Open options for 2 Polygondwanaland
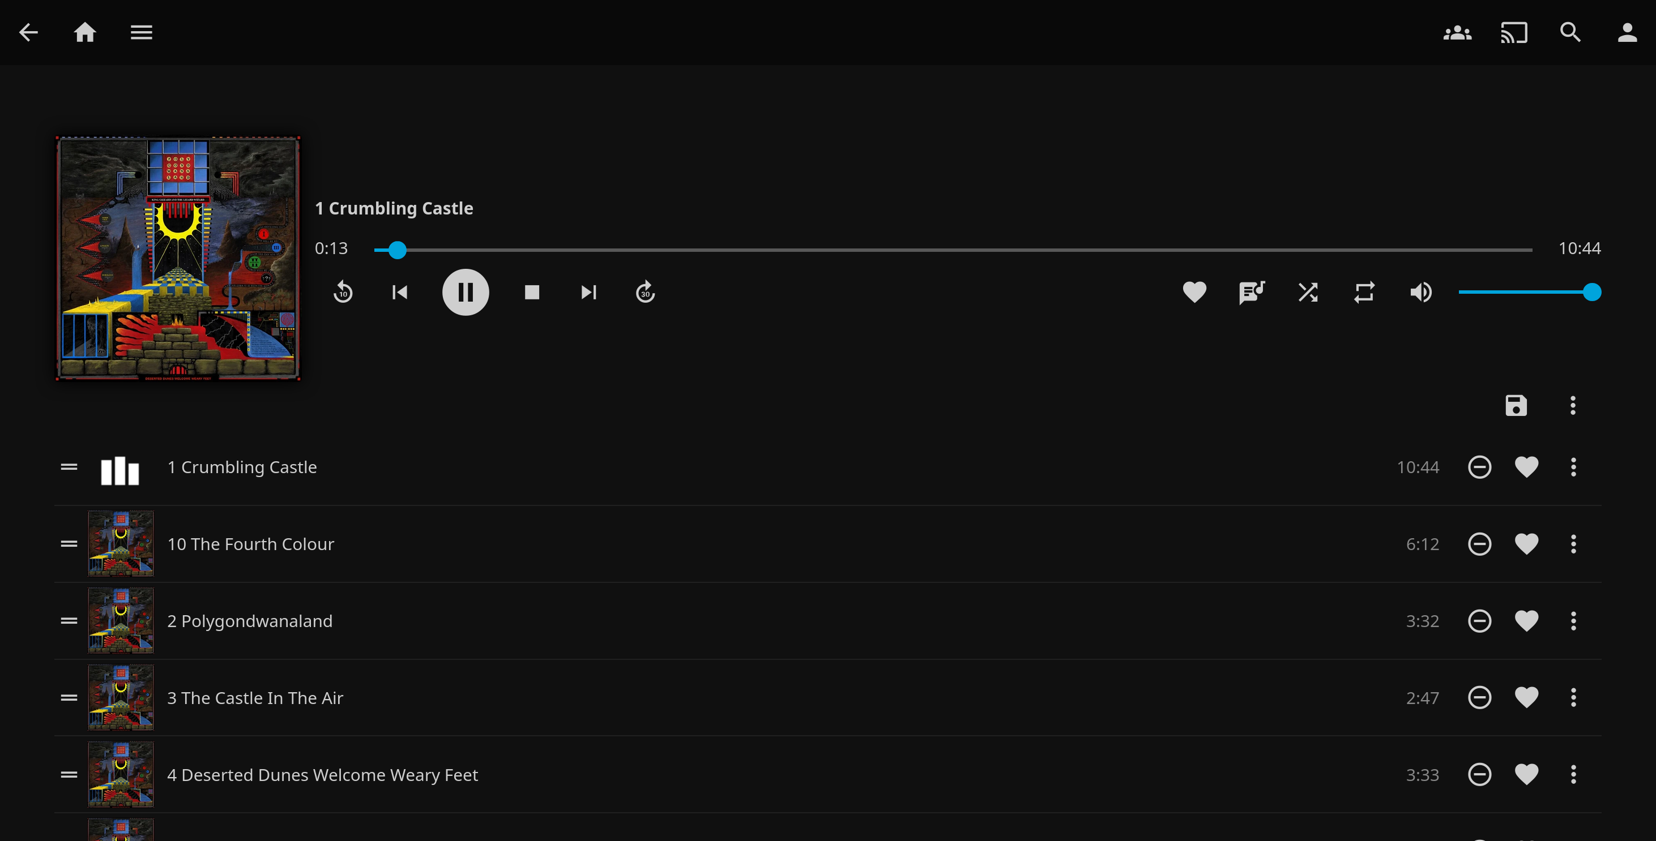 1573,621
